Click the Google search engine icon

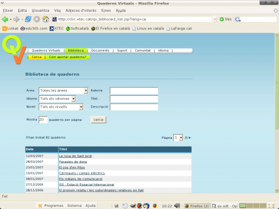[237, 19]
